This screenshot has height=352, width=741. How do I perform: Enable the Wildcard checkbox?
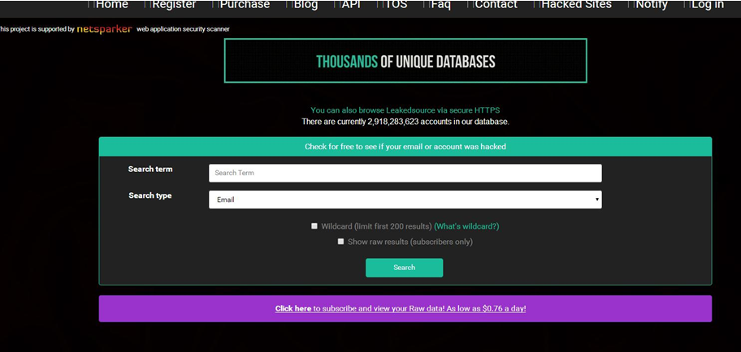point(314,226)
